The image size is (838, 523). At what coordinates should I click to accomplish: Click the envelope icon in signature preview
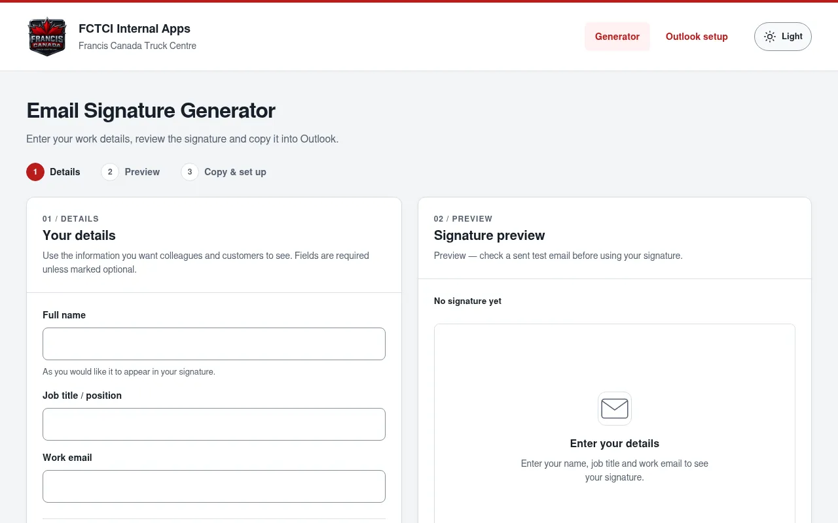point(615,409)
